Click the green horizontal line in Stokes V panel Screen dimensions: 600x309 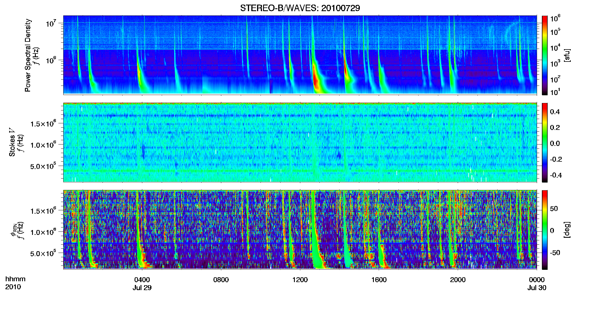point(300,171)
